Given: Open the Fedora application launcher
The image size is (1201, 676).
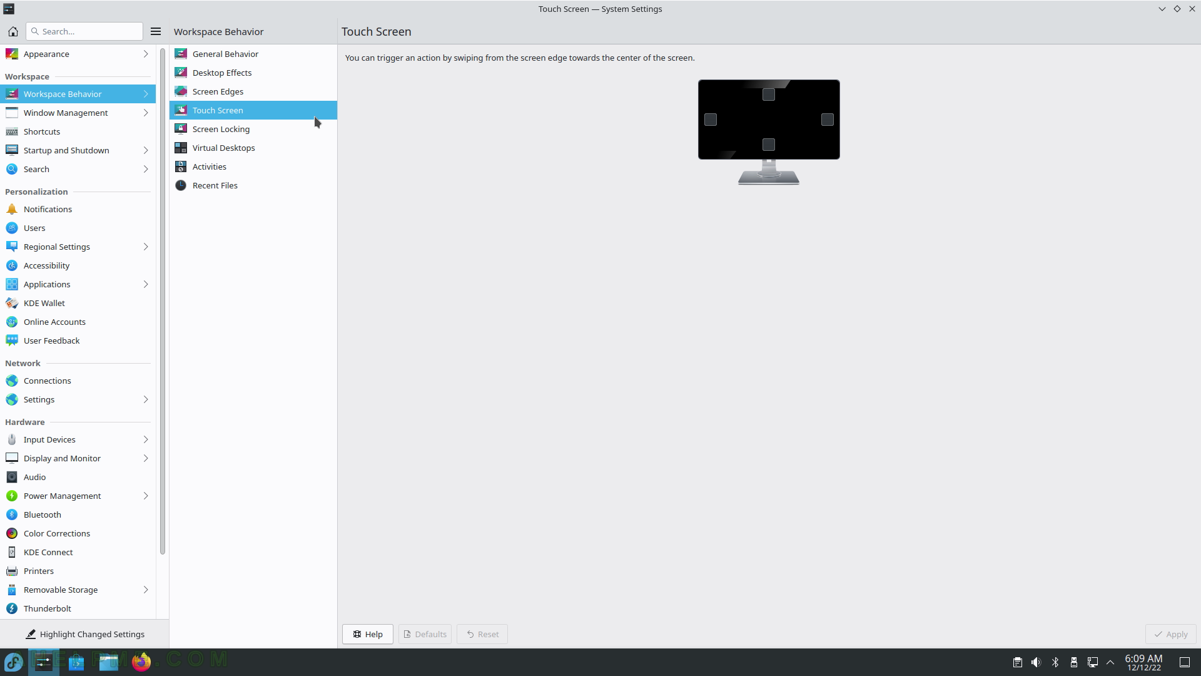Looking at the screenshot, I should coord(13,662).
